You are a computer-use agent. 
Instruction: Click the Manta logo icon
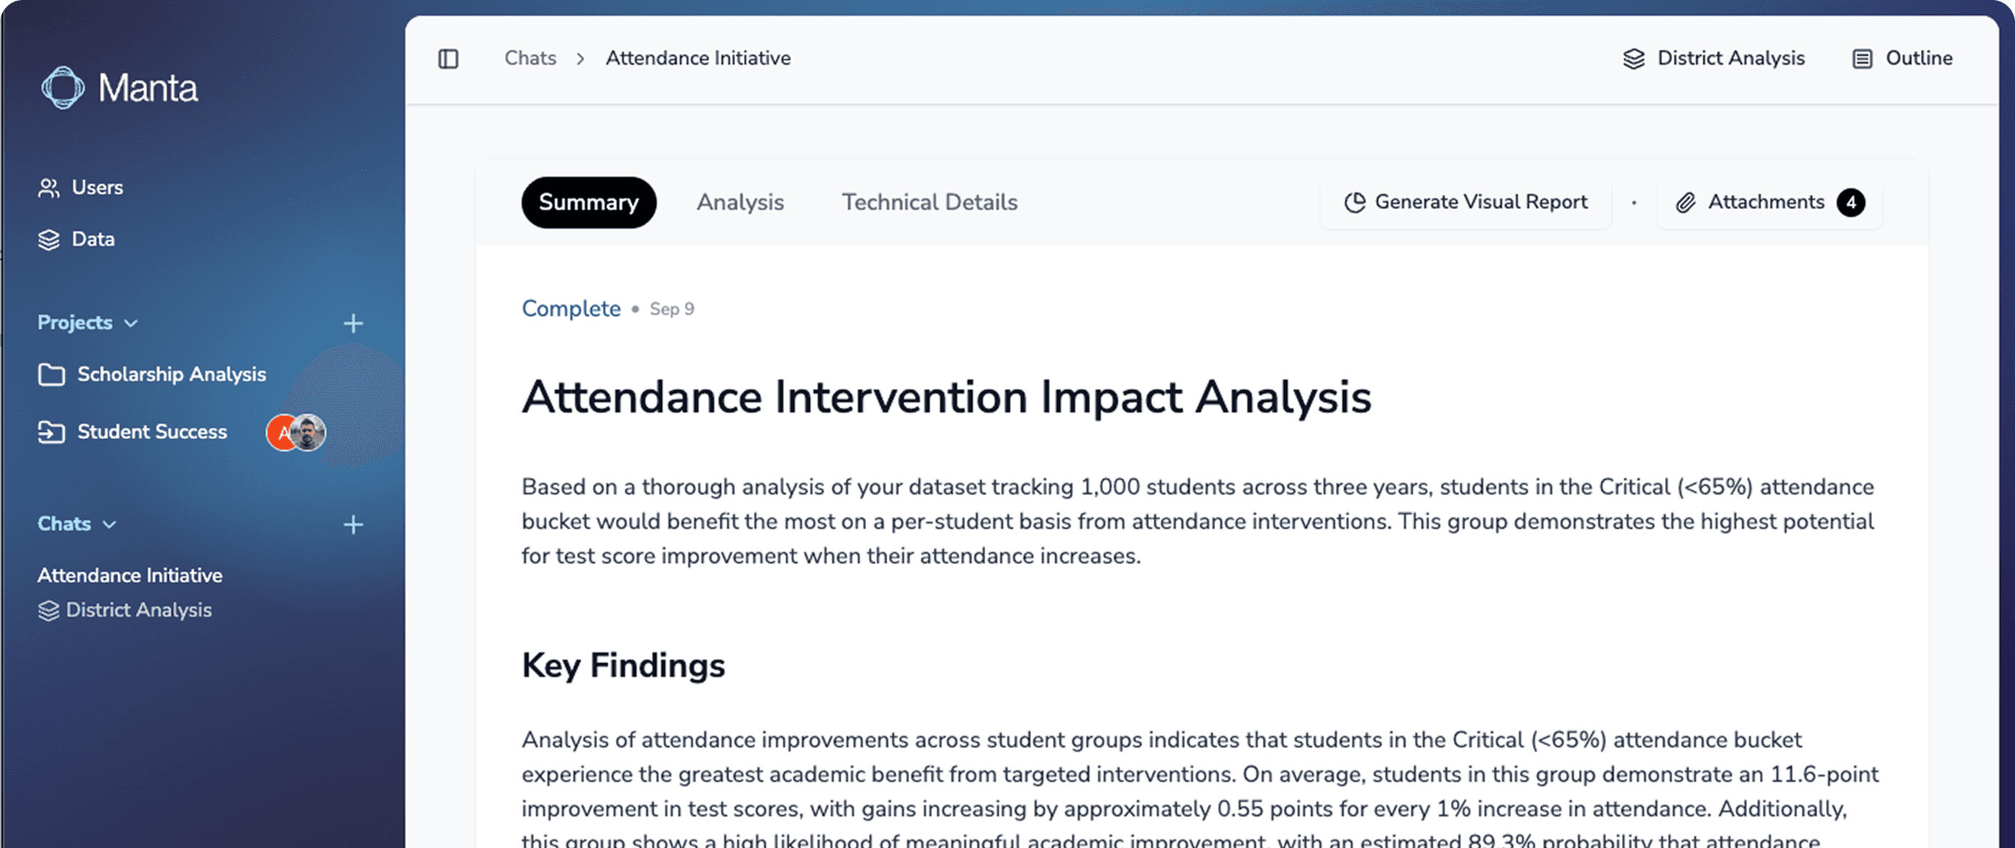(x=63, y=88)
